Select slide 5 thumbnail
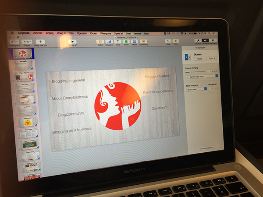The height and width of the screenshot is (197, 263). (26, 99)
